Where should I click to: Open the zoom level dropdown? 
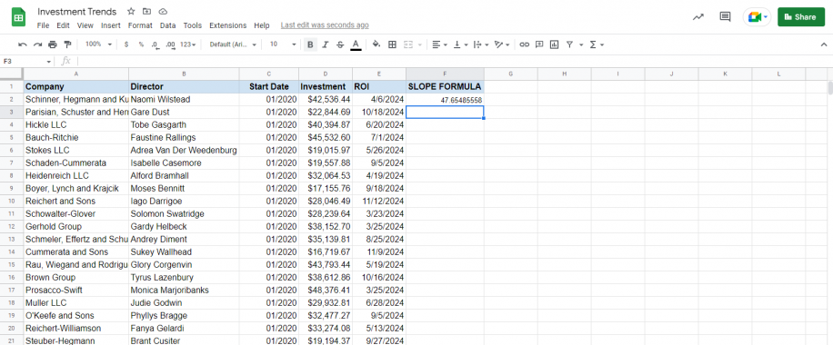[98, 44]
